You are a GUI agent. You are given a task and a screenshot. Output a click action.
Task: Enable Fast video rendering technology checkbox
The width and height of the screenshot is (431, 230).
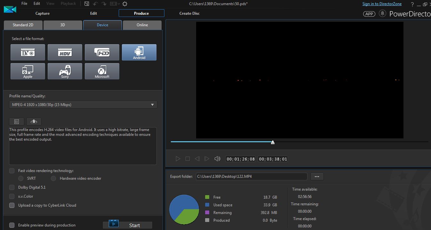(12, 171)
